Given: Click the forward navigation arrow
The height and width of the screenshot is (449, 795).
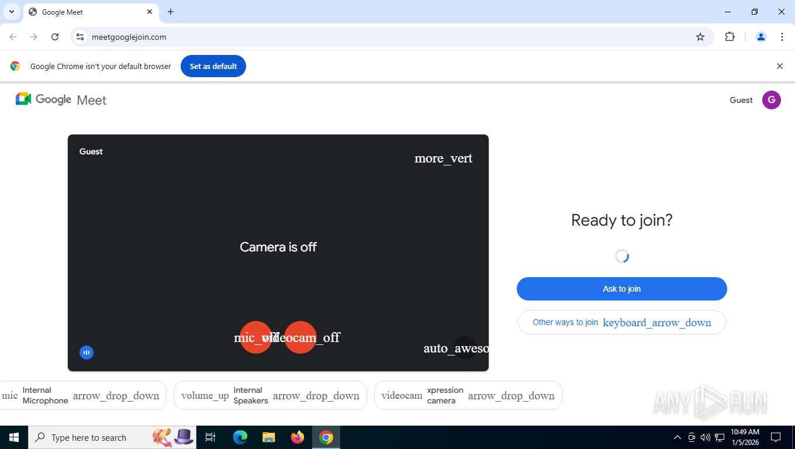Looking at the screenshot, I should (34, 37).
